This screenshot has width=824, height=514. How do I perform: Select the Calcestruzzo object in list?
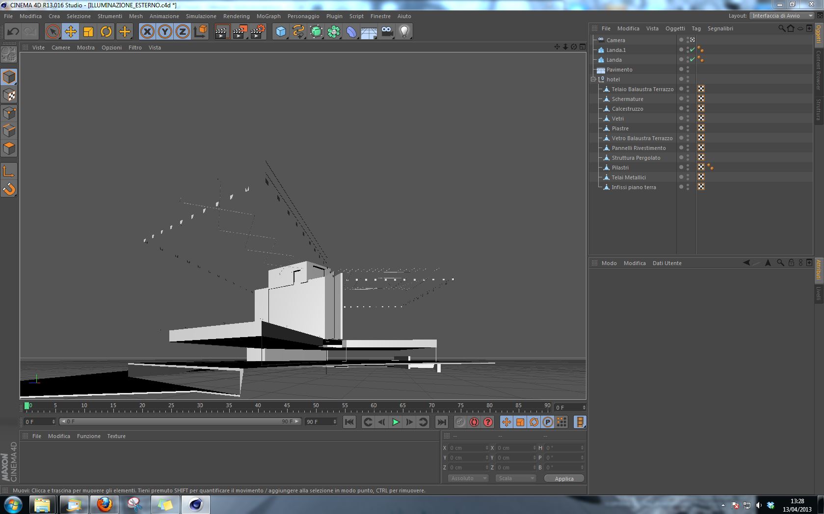click(x=627, y=109)
